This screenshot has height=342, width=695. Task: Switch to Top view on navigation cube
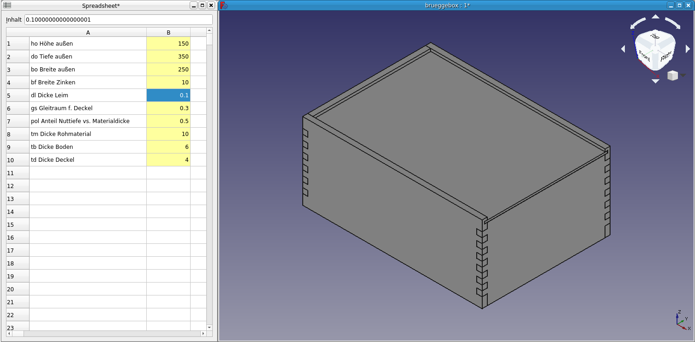(x=654, y=37)
